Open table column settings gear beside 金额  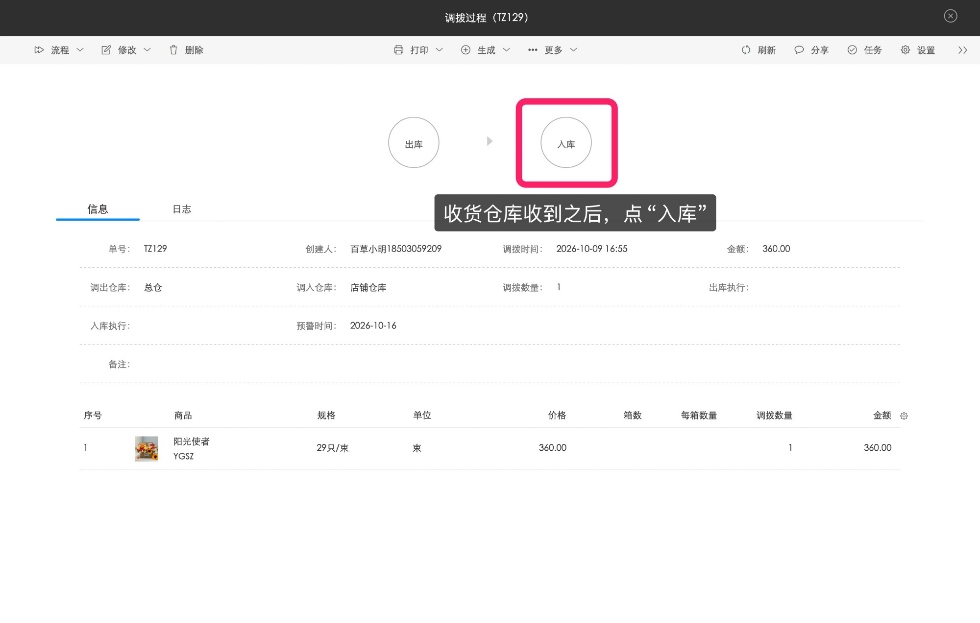(x=904, y=416)
